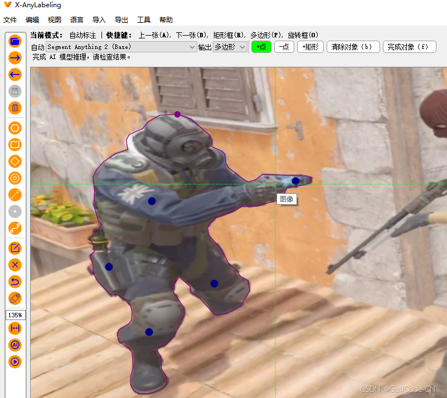447x398 pixels.
Task: Click 完成对象 (f) button
Action: [x=409, y=47]
